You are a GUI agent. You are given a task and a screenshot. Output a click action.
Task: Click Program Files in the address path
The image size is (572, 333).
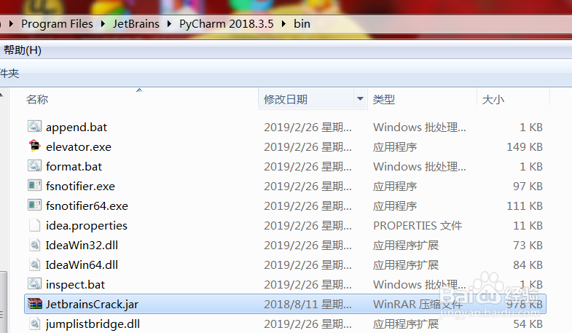click(57, 24)
